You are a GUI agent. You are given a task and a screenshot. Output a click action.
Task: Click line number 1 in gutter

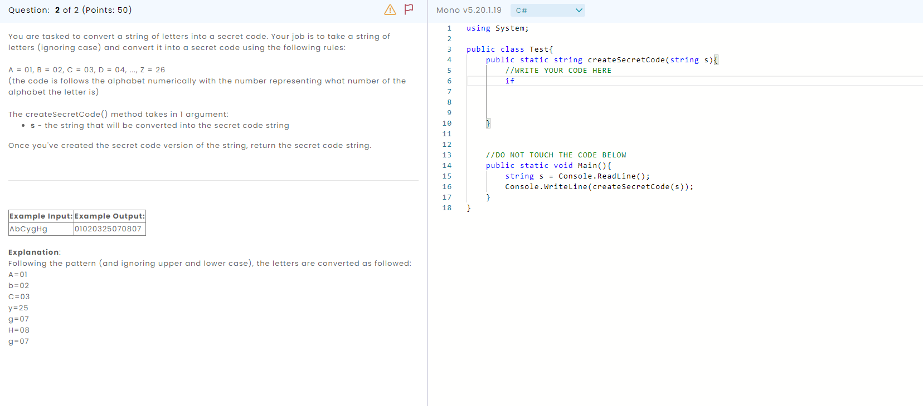tap(449, 28)
